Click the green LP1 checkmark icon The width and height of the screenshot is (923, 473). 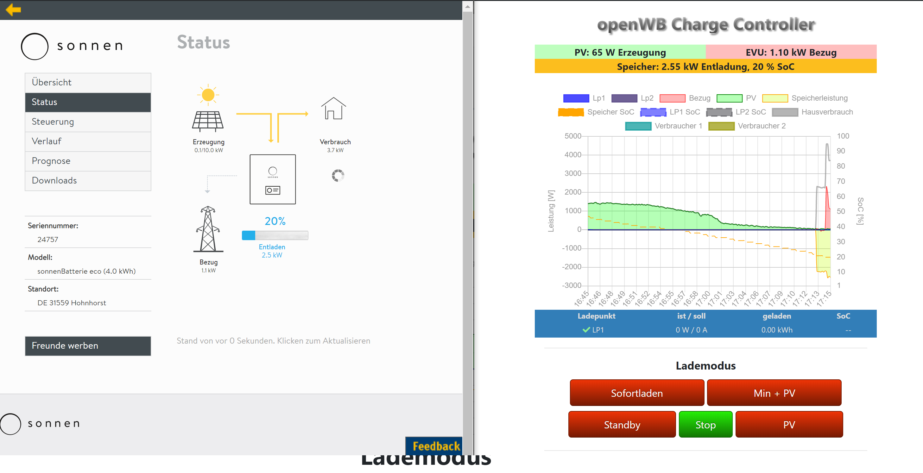click(x=586, y=330)
